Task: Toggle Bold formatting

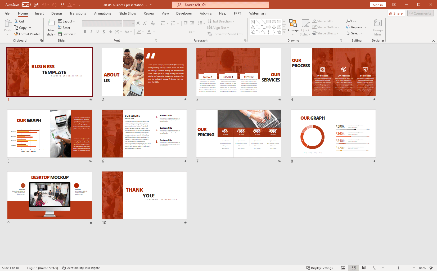Action: pyautogui.click(x=85, y=32)
